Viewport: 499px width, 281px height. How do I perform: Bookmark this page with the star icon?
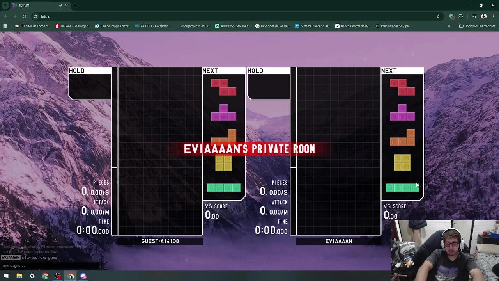point(438,16)
